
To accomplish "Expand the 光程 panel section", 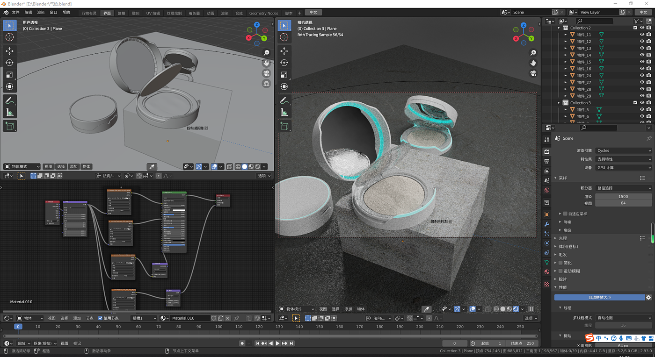I will point(563,238).
